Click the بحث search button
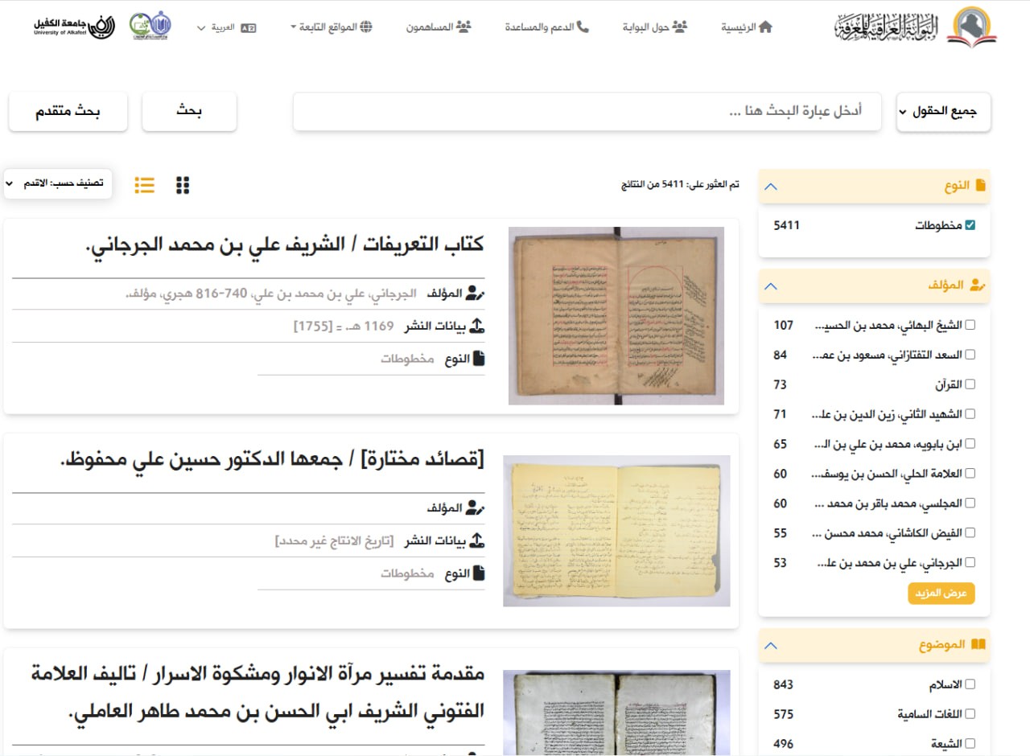The height and width of the screenshot is (756, 1030). point(189,112)
